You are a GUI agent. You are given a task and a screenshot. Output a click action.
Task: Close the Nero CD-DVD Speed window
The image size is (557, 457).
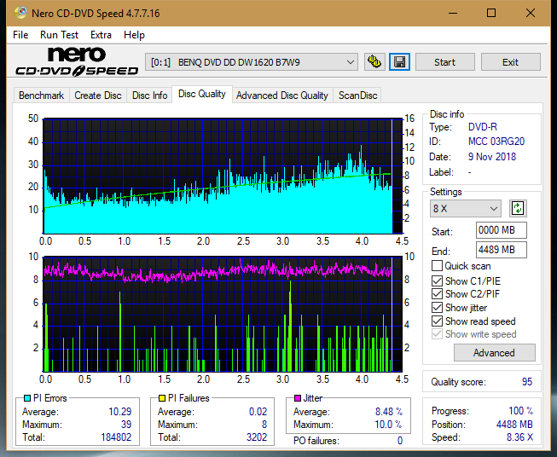coord(531,13)
